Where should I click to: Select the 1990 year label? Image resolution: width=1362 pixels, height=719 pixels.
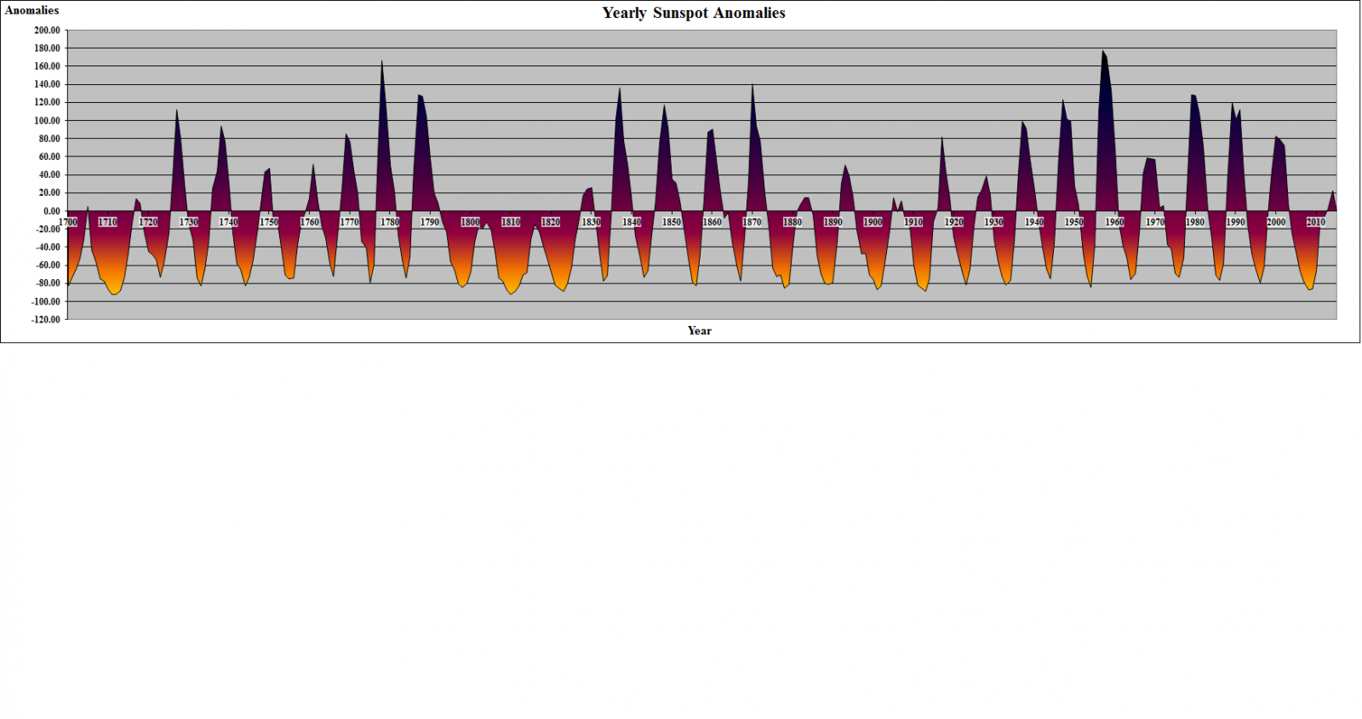coord(1236,222)
